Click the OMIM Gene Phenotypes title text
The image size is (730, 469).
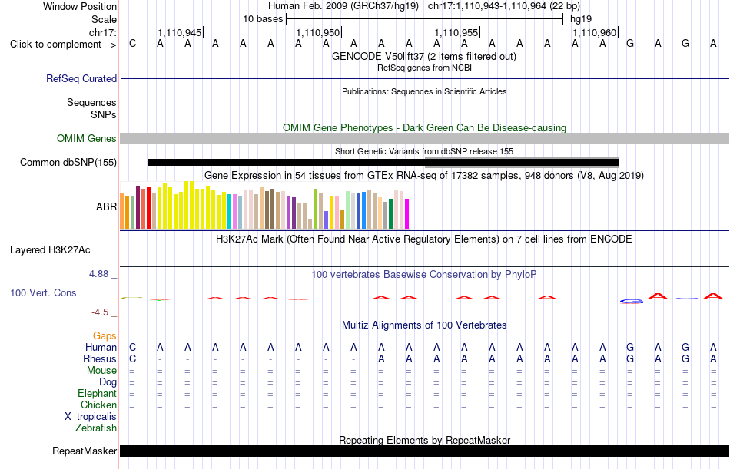[424, 127]
